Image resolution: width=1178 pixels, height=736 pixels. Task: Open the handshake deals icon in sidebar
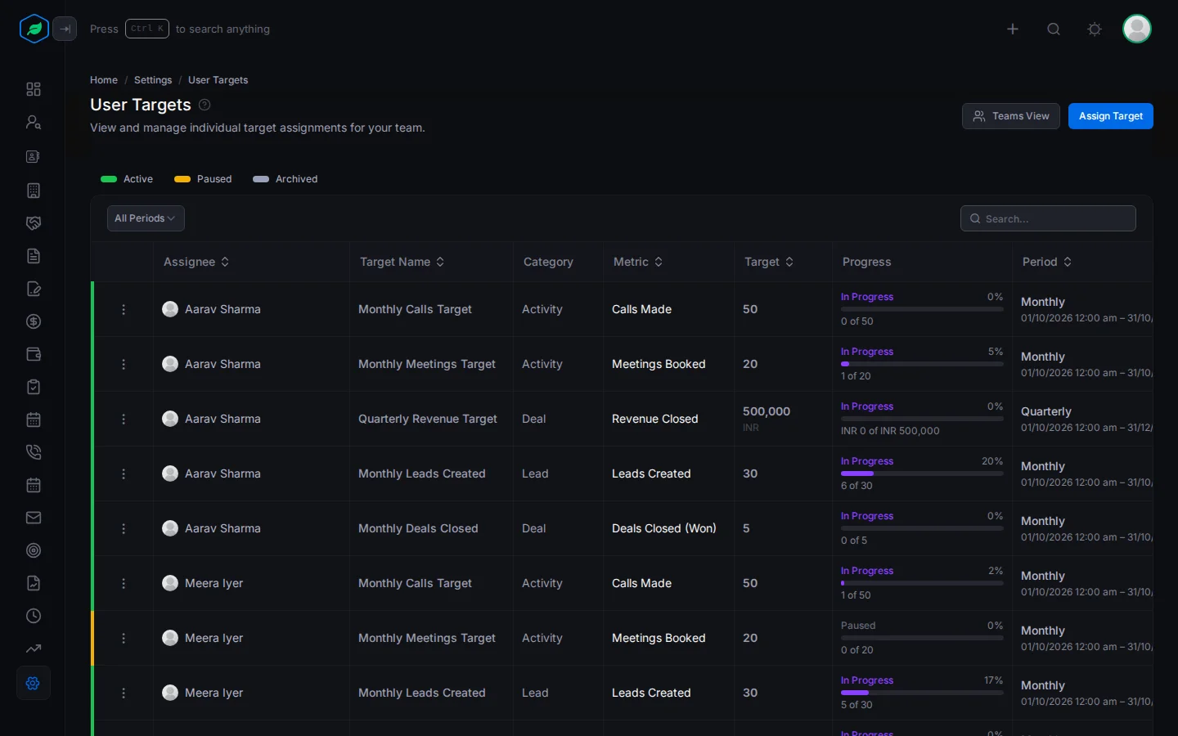34,223
